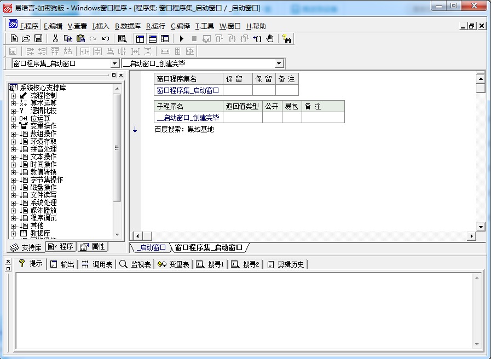The image size is (491, 359).
Task: Open the _启动窗口_创建完毕 subroutine dropdown
Action: pyautogui.click(x=279, y=63)
